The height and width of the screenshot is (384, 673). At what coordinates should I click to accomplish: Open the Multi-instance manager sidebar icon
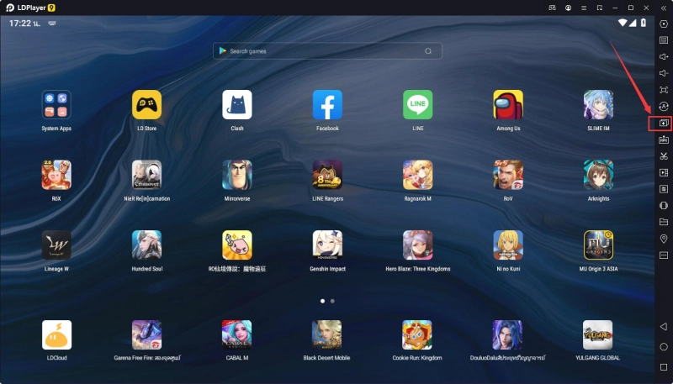pos(664,123)
